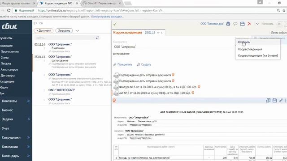Viewport: 287px width, 161px height.
Task: Click the save icon on the preview toolbar
Action: 274,100
